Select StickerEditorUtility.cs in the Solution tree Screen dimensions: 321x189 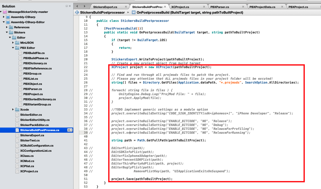coord(35,120)
